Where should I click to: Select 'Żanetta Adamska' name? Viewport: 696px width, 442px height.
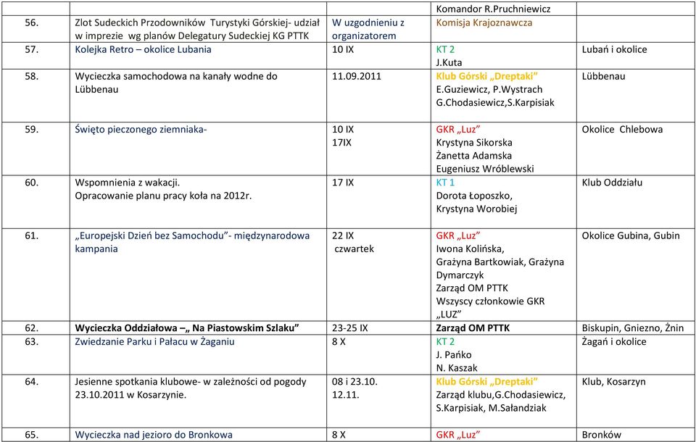click(473, 156)
